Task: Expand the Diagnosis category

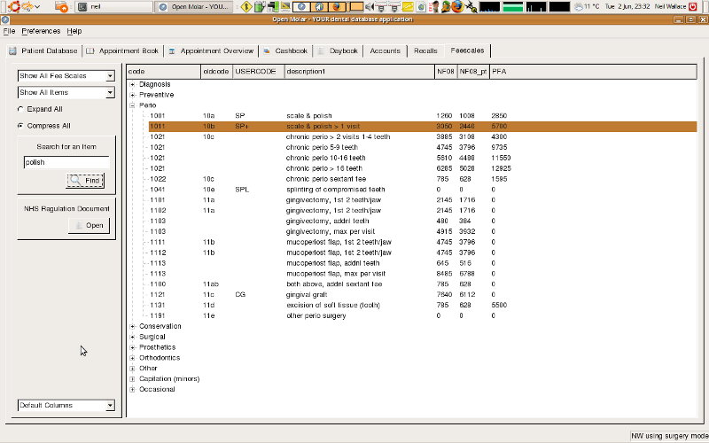Action: (132, 84)
